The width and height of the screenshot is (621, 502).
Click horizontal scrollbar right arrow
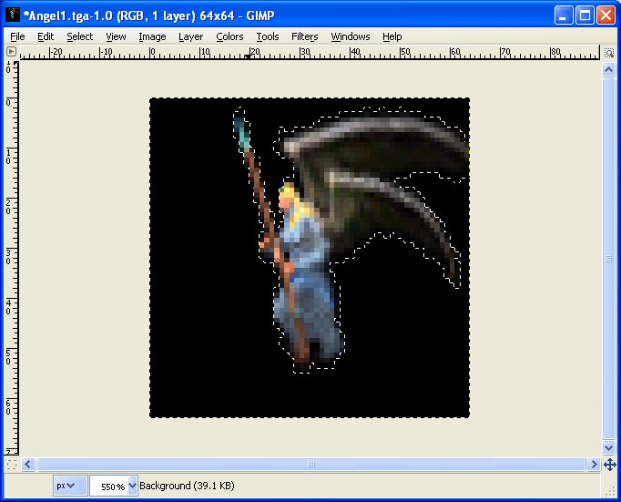pos(594,464)
